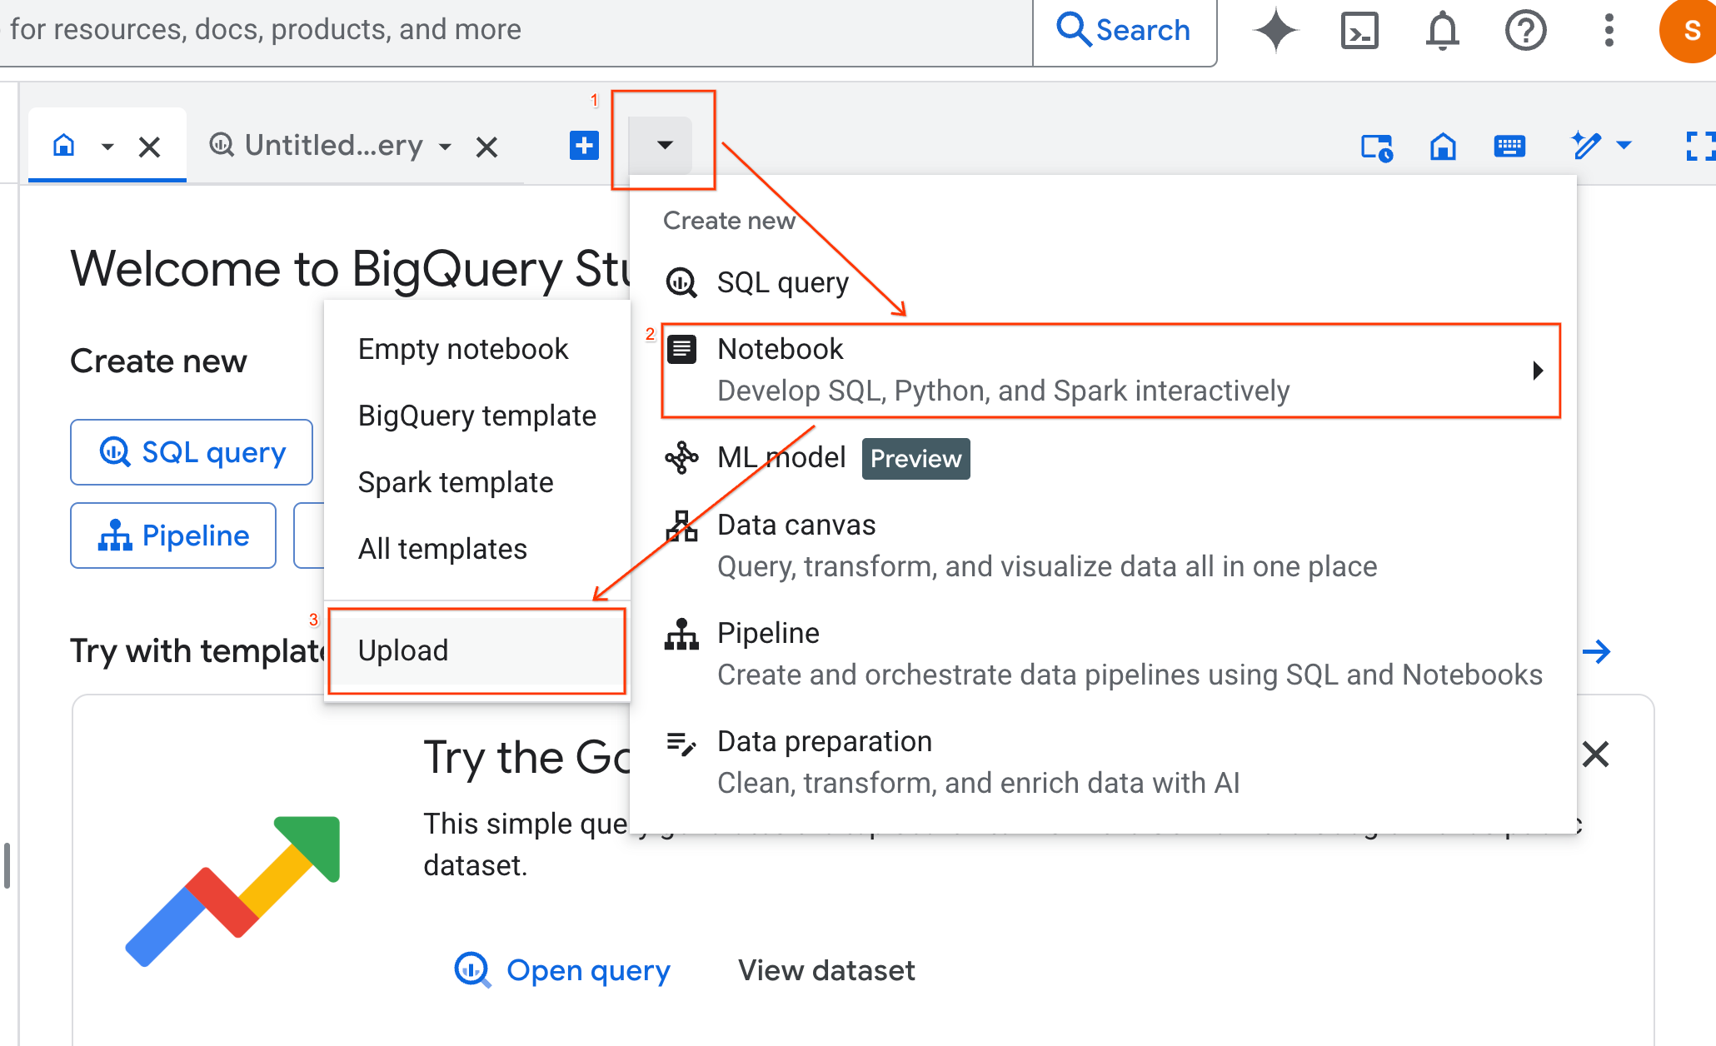The image size is (1716, 1046).
Task: Select the Data preparation menu entry
Action: 824,741
